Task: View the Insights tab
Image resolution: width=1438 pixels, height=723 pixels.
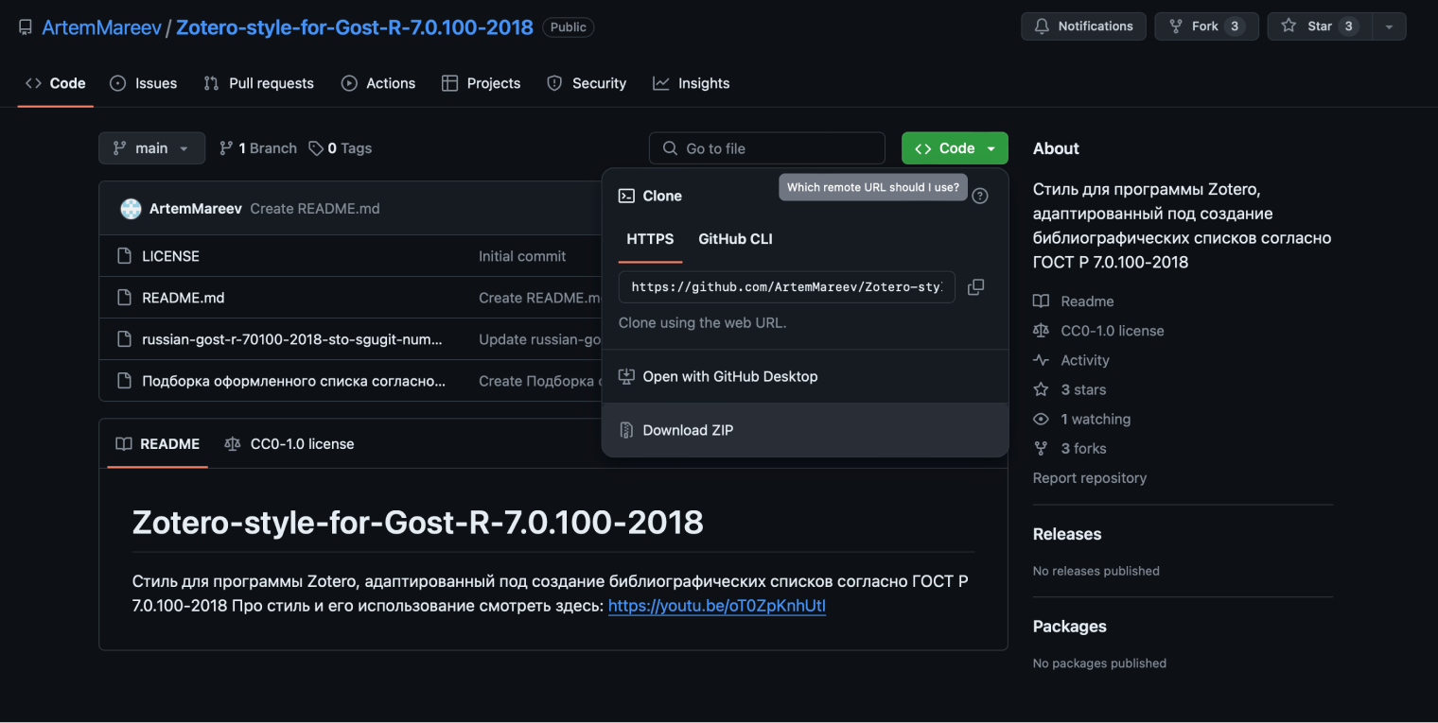Action: [692, 83]
